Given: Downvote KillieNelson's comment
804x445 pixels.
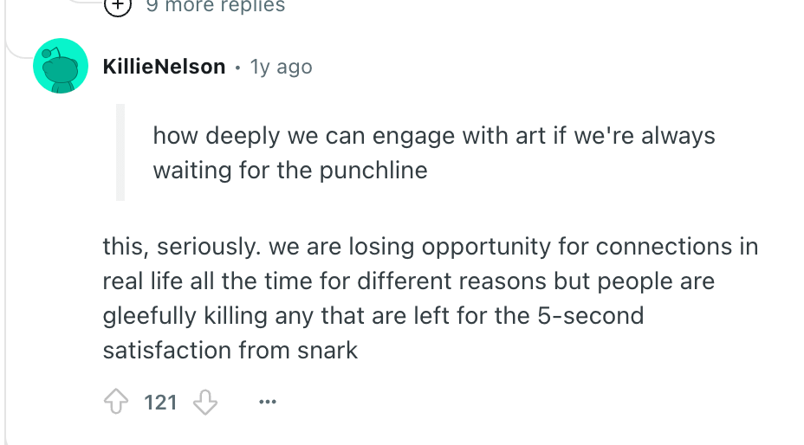Looking at the screenshot, I should tap(205, 403).
